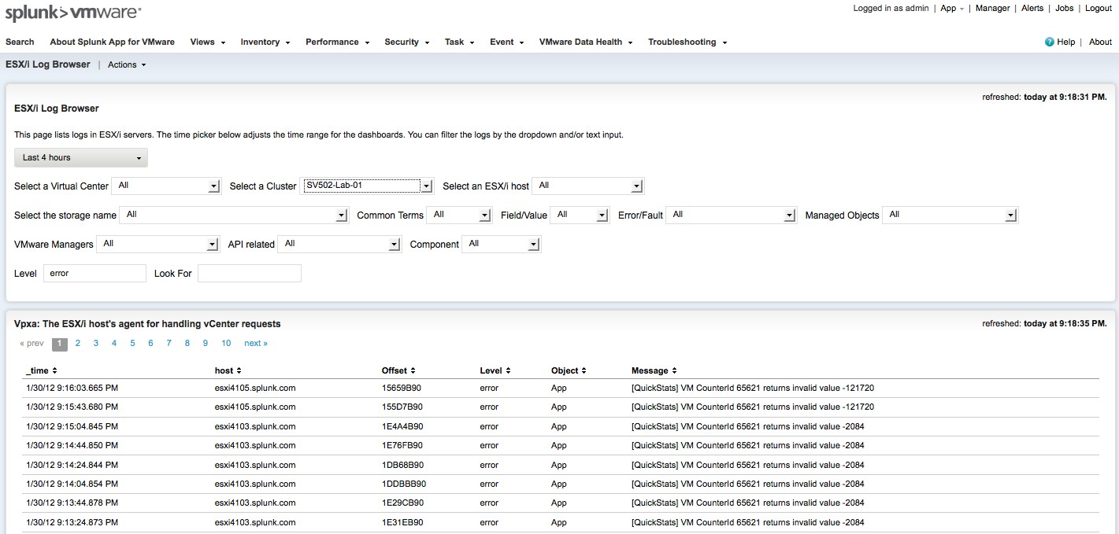Click the next » pagination link
The image size is (1119, 534).
[x=256, y=343]
